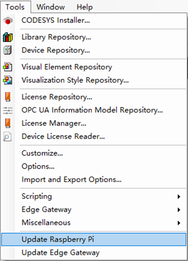Expand the Edge Gateway submenu arrow
188x261 pixels.
pyautogui.click(x=179, y=210)
